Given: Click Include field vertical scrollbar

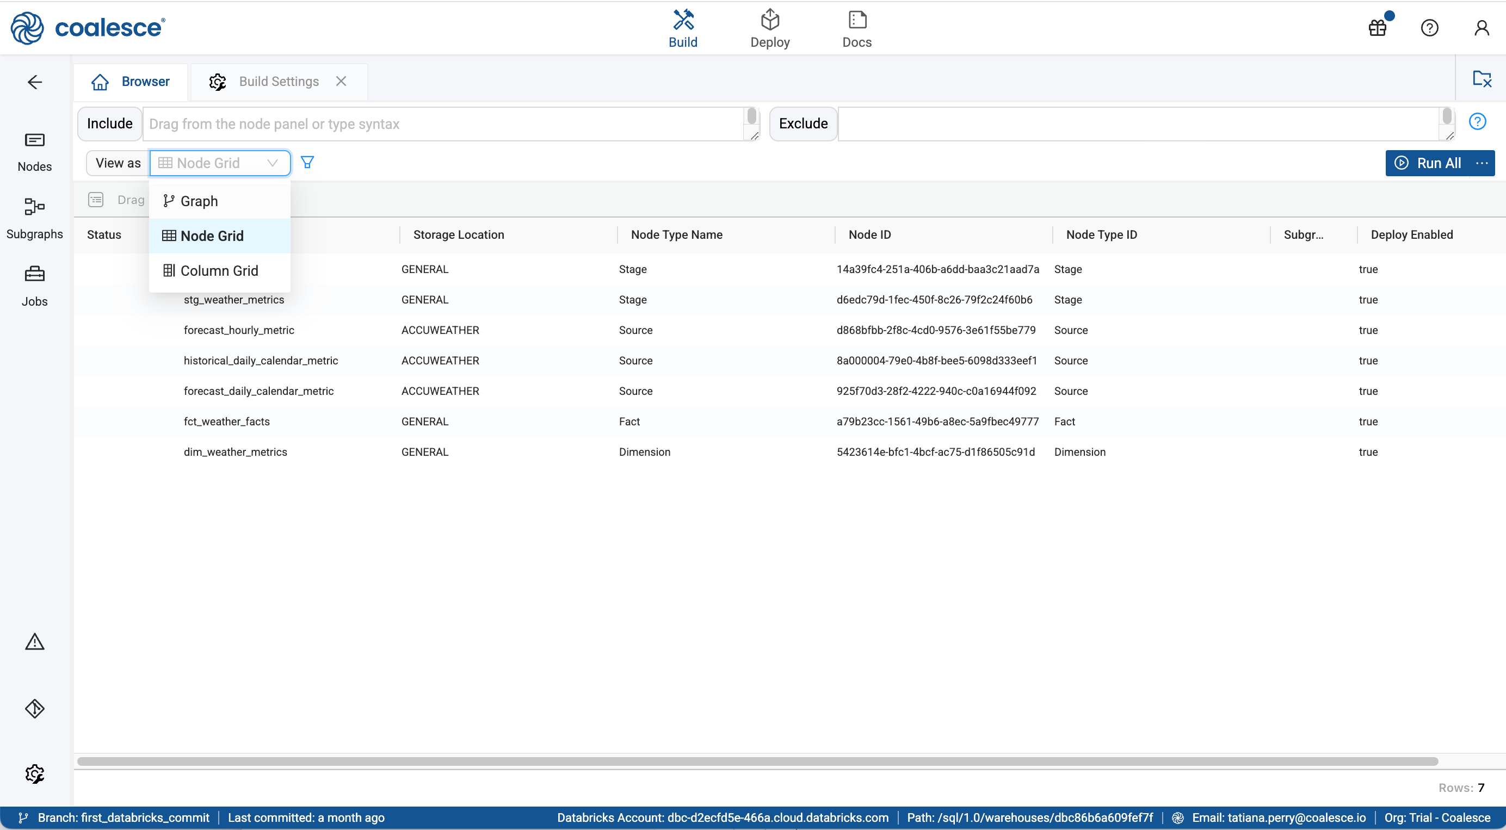Looking at the screenshot, I should pyautogui.click(x=752, y=116).
